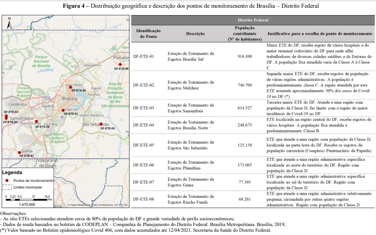376x235 pixels.
Task: Click the DF-ETE-08 table cell
Action: click(143, 199)
